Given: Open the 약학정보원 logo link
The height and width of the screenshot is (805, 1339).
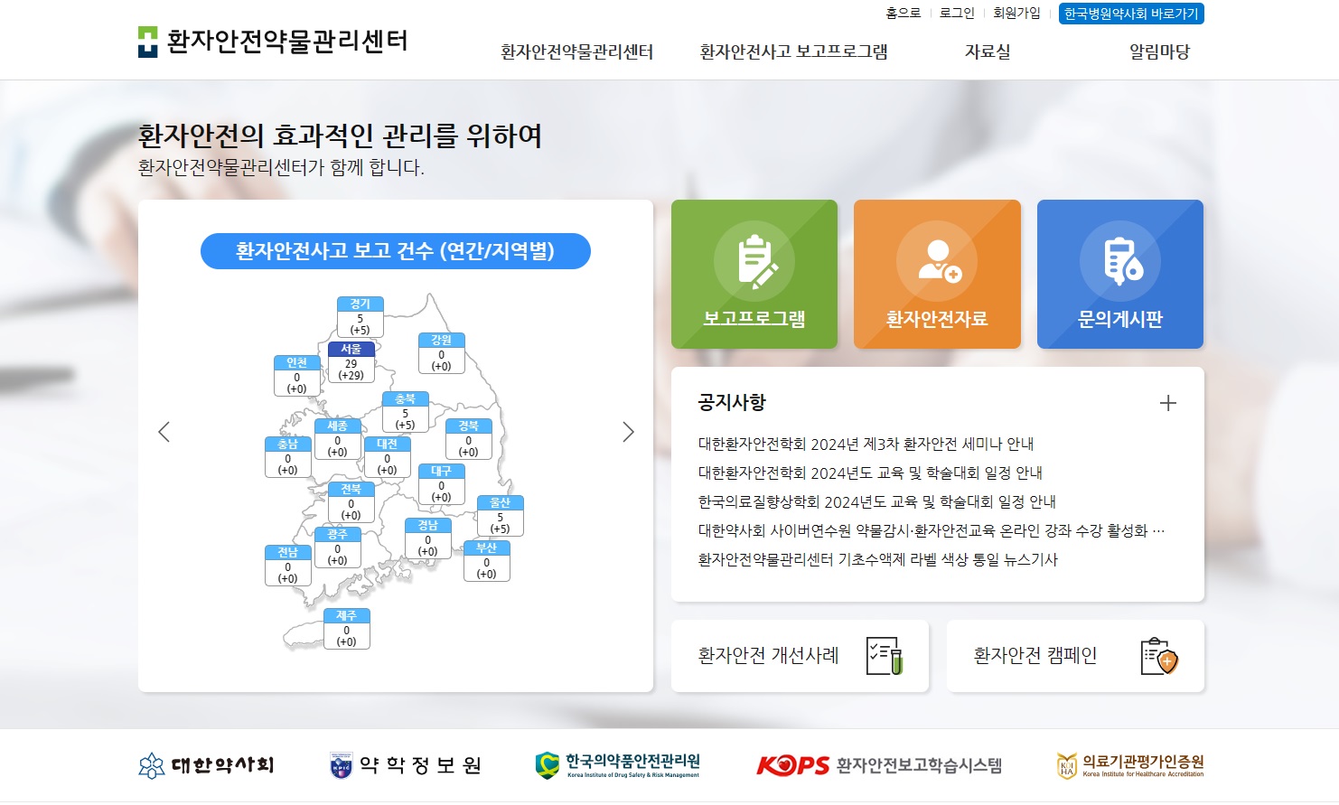Looking at the screenshot, I should coord(406,765).
